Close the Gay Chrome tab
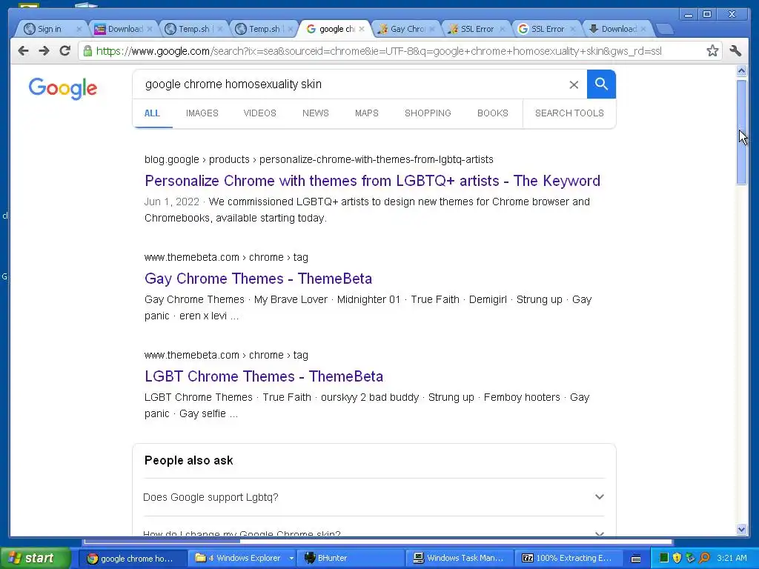 click(432, 29)
